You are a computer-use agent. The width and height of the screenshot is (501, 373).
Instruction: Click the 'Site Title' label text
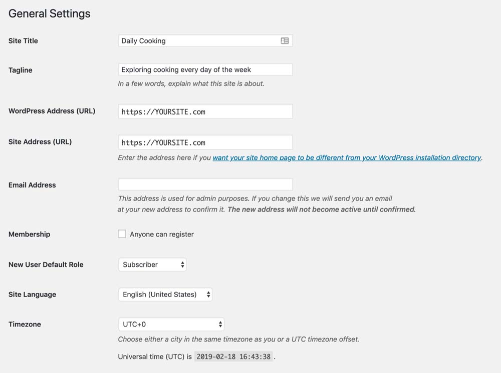[x=23, y=41]
